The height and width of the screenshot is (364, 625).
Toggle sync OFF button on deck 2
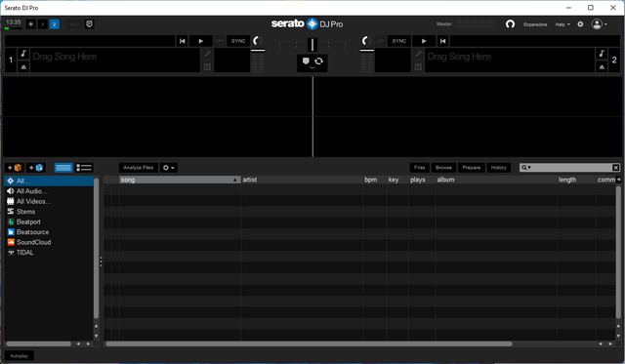380,41
